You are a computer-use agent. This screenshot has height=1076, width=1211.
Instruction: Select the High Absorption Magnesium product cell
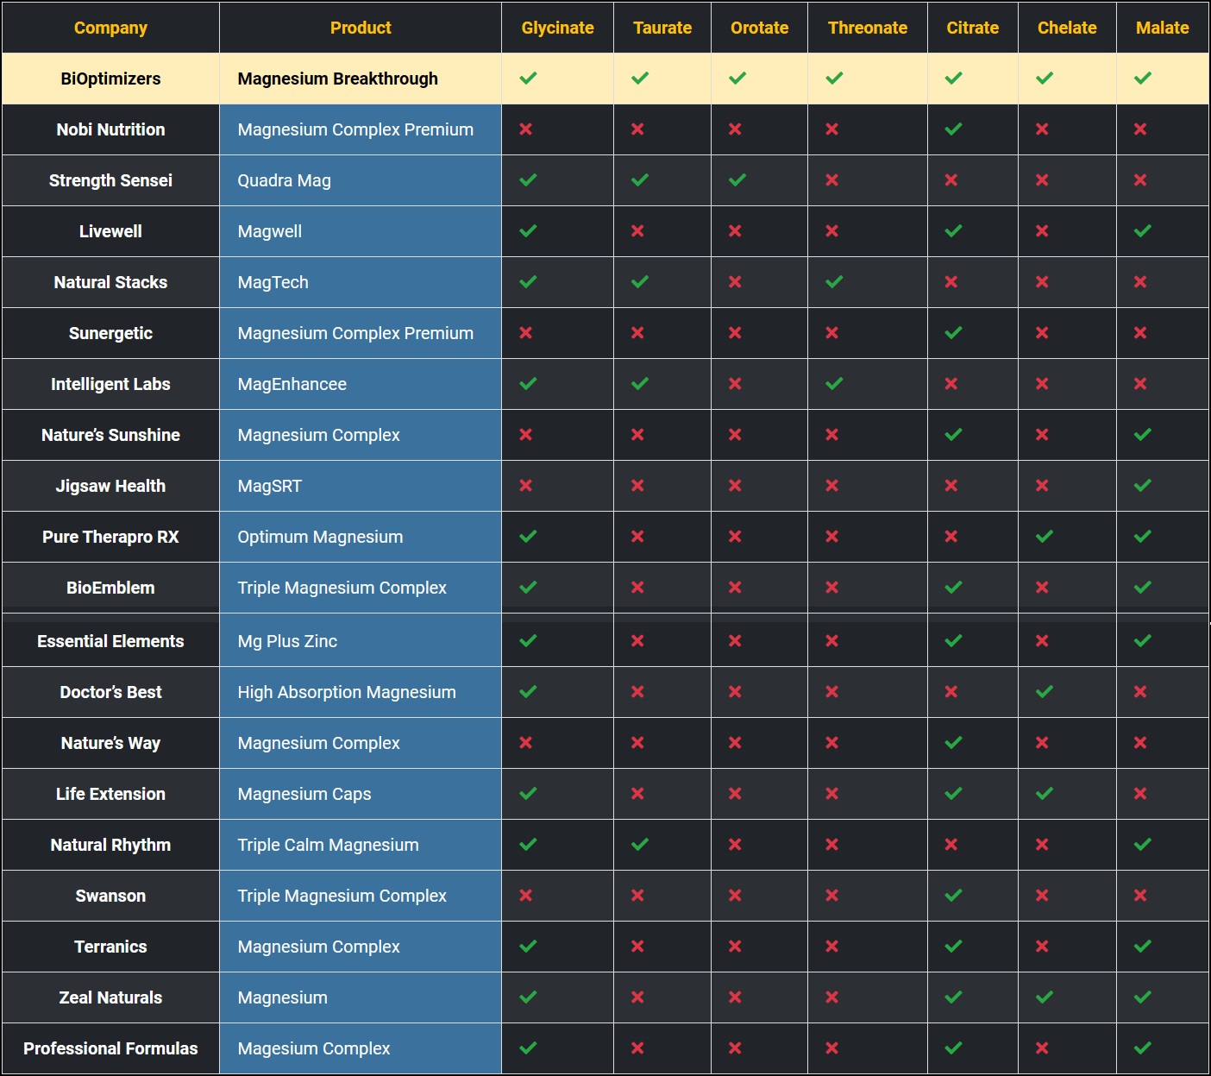[361, 692]
